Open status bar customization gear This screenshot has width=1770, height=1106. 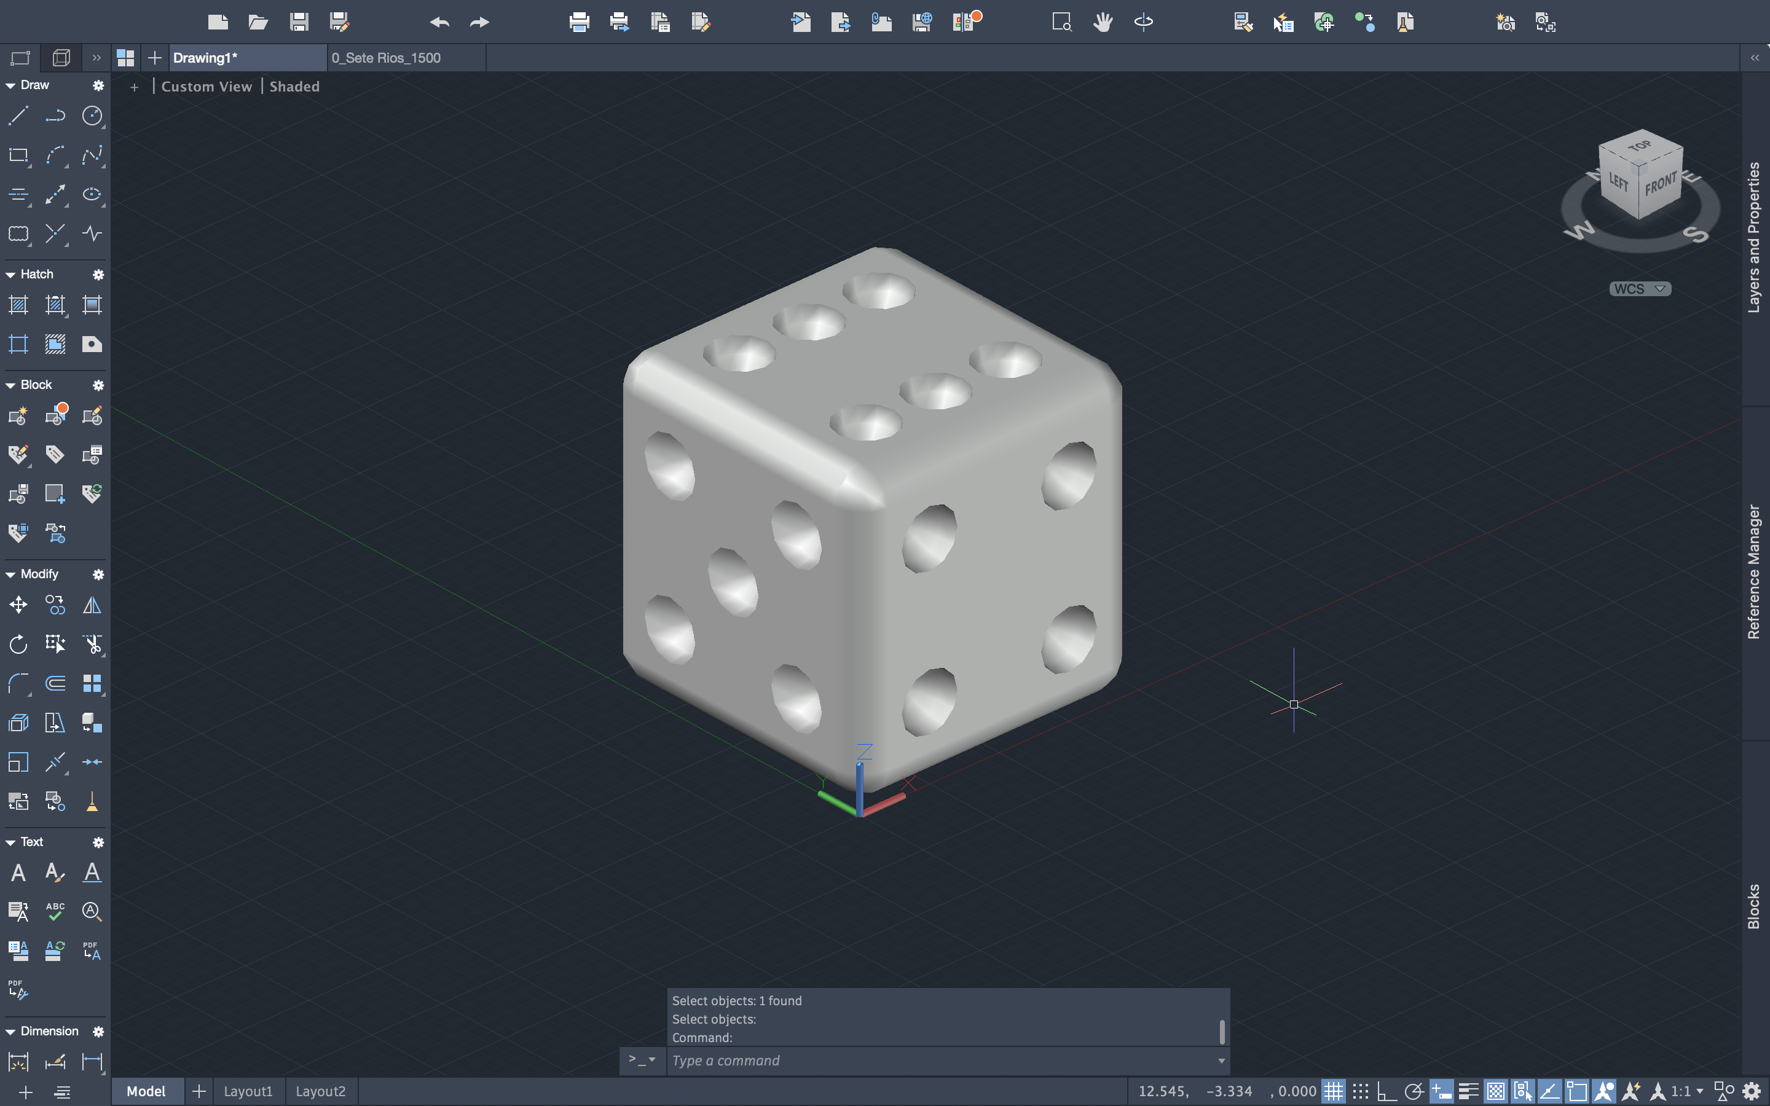(x=1752, y=1091)
